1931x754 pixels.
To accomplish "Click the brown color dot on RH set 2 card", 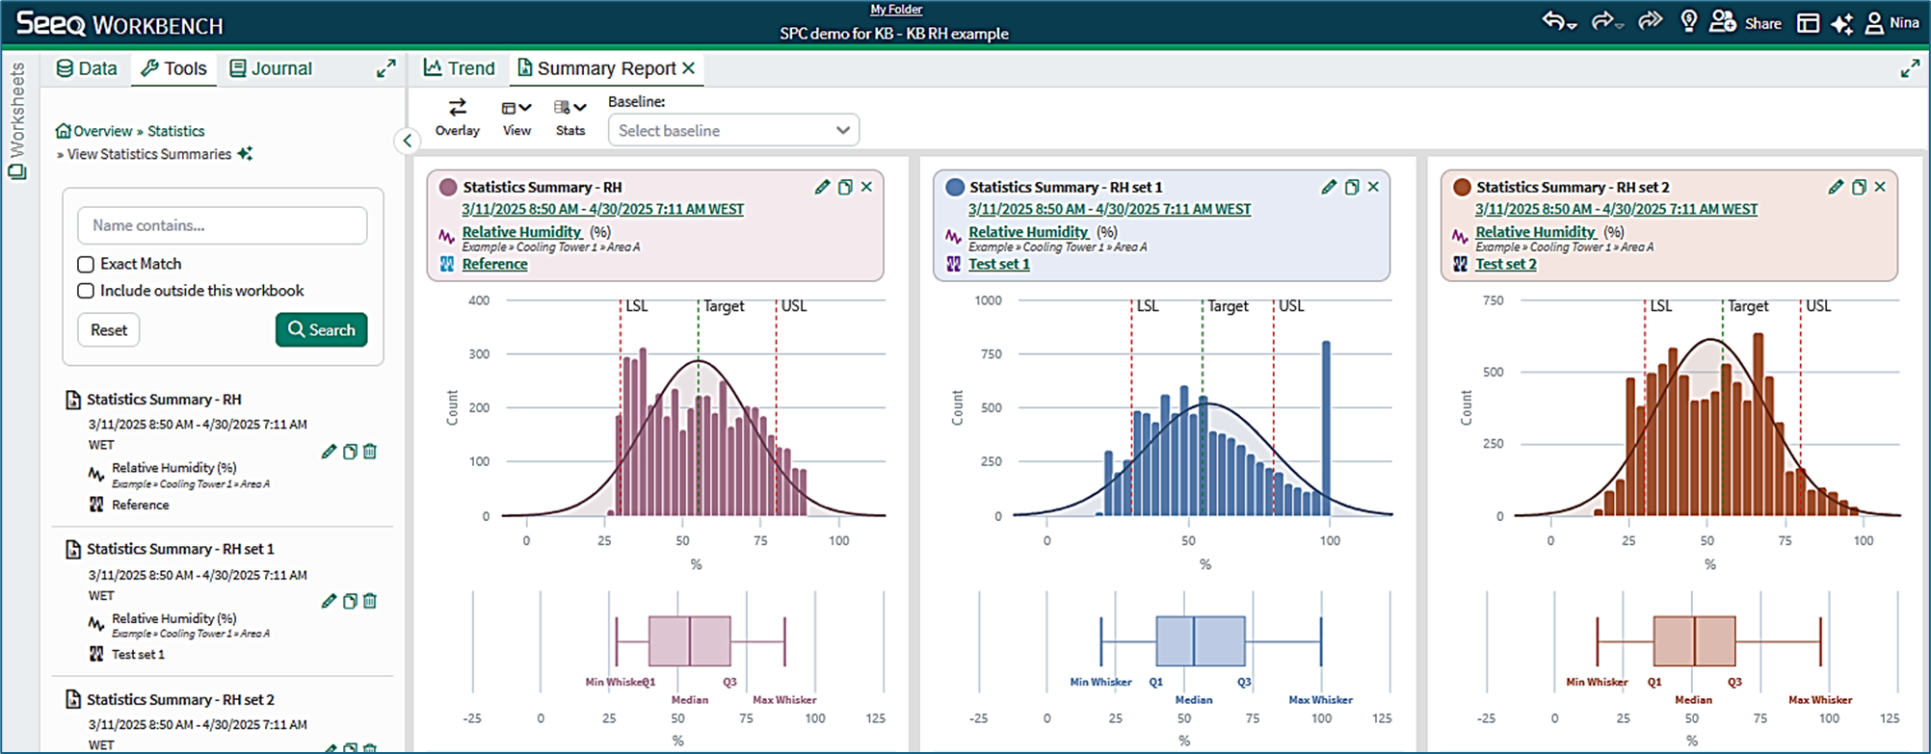I will click(1462, 187).
